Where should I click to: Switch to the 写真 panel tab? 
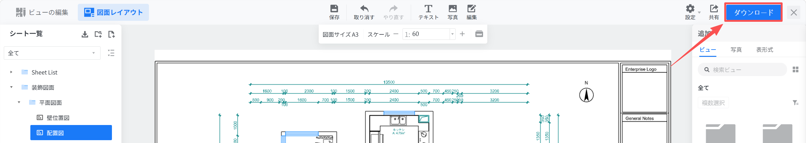click(736, 50)
